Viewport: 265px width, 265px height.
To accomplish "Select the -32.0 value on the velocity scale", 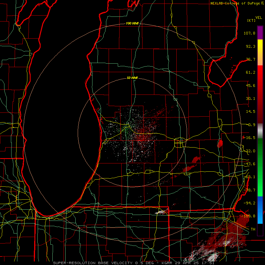I will [249, 151].
